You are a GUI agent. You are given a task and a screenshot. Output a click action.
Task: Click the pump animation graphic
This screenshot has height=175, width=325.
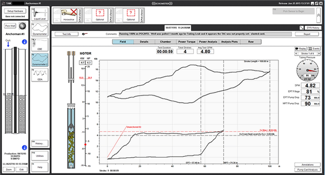click(x=71, y=110)
